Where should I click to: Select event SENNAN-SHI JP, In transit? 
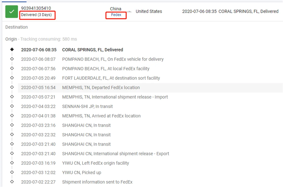pos(87,106)
